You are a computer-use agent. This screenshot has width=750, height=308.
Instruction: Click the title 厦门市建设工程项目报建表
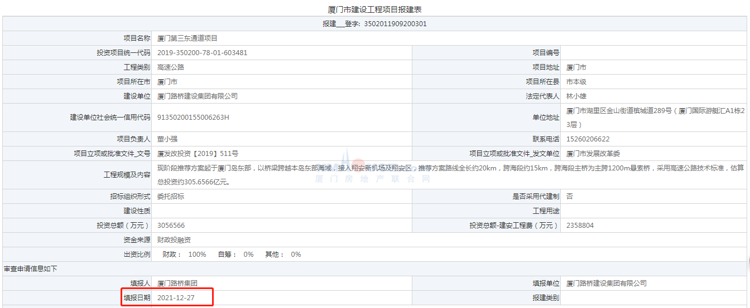pyautogui.click(x=374, y=10)
